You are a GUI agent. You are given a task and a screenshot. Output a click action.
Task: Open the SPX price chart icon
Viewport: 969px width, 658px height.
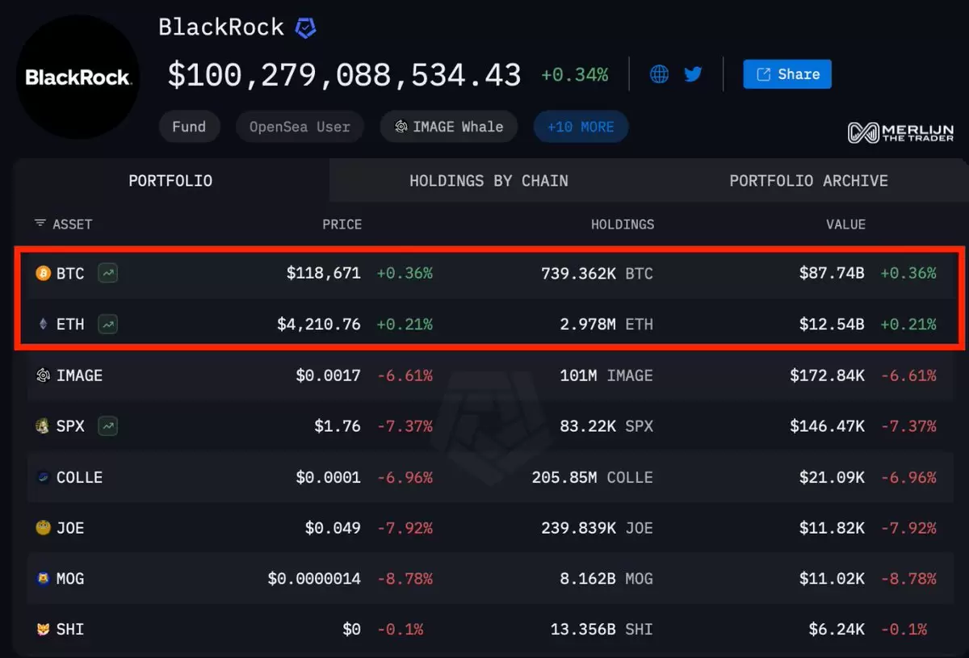(x=108, y=425)
